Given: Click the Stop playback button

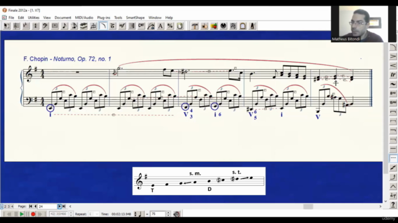Looking at the screenshot, I should (16, 214).
